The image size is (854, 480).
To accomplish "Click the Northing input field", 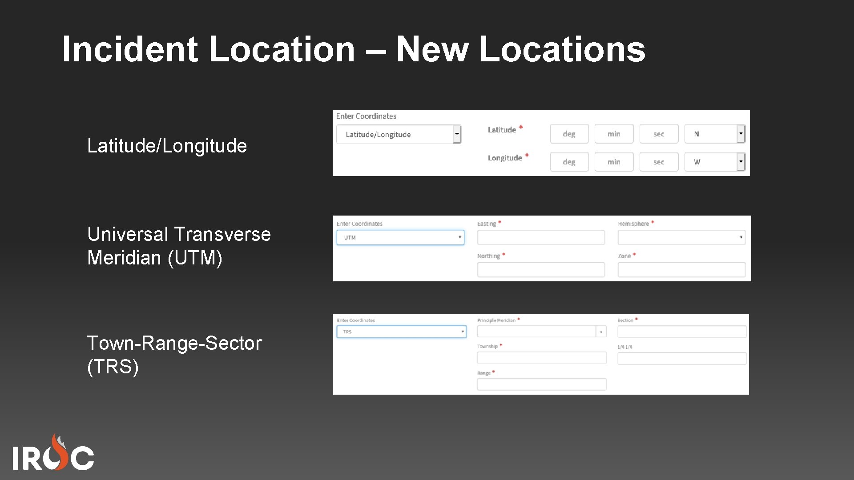I will (x=541, y=269).
